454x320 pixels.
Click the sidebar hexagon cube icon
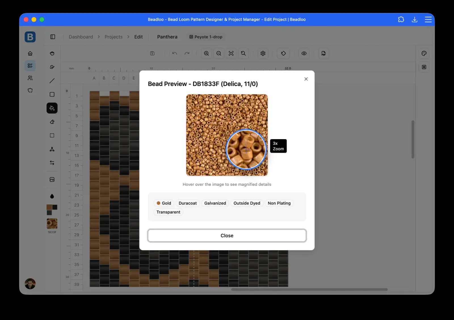(x=30, y=90)
